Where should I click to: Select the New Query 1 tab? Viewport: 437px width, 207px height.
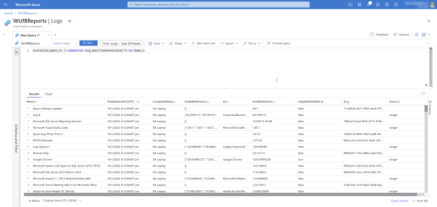click(x=30, y=35)
